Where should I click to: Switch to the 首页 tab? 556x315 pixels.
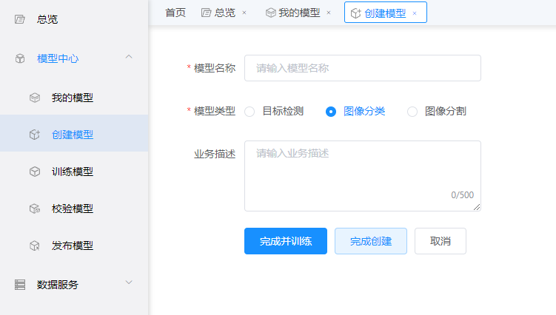pyautogui.click(x=175, y=13)
